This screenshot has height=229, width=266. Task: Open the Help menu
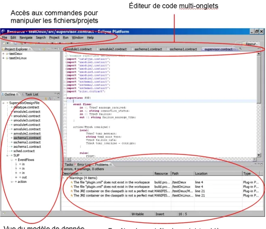[x=90, y=38]
